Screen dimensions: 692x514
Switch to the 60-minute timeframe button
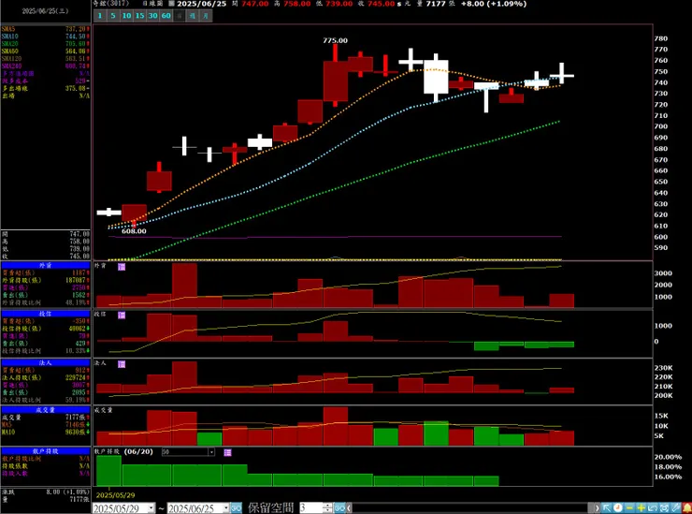pos(166,16)
